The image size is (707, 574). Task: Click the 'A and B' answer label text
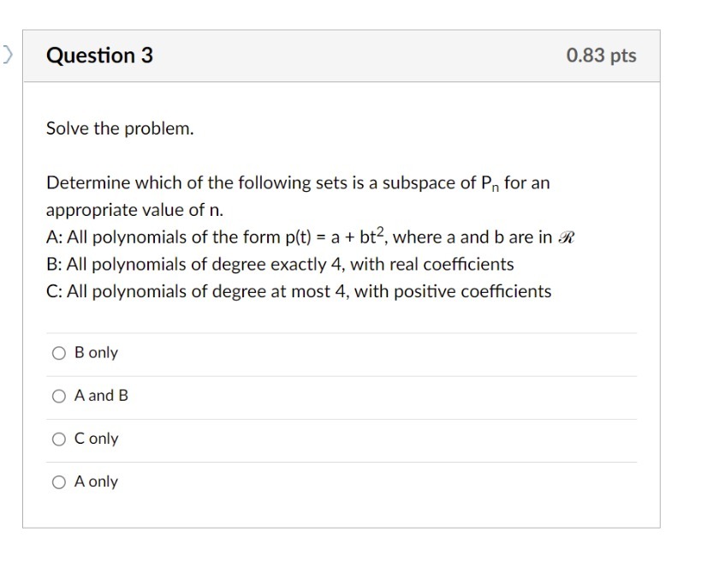pos(101,395)
